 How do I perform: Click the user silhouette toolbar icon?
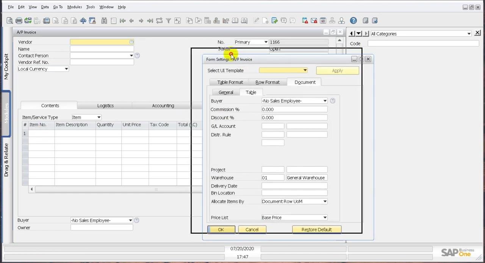pyautogui.click(x=341, y=20)
